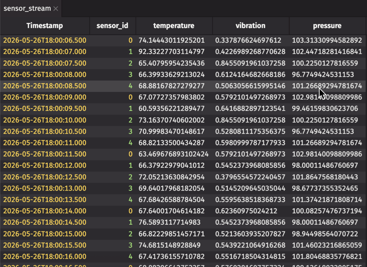
Task: Select timestamp cell 2026-05-26T18:00:08.500
Action: (x=45, y=86)
